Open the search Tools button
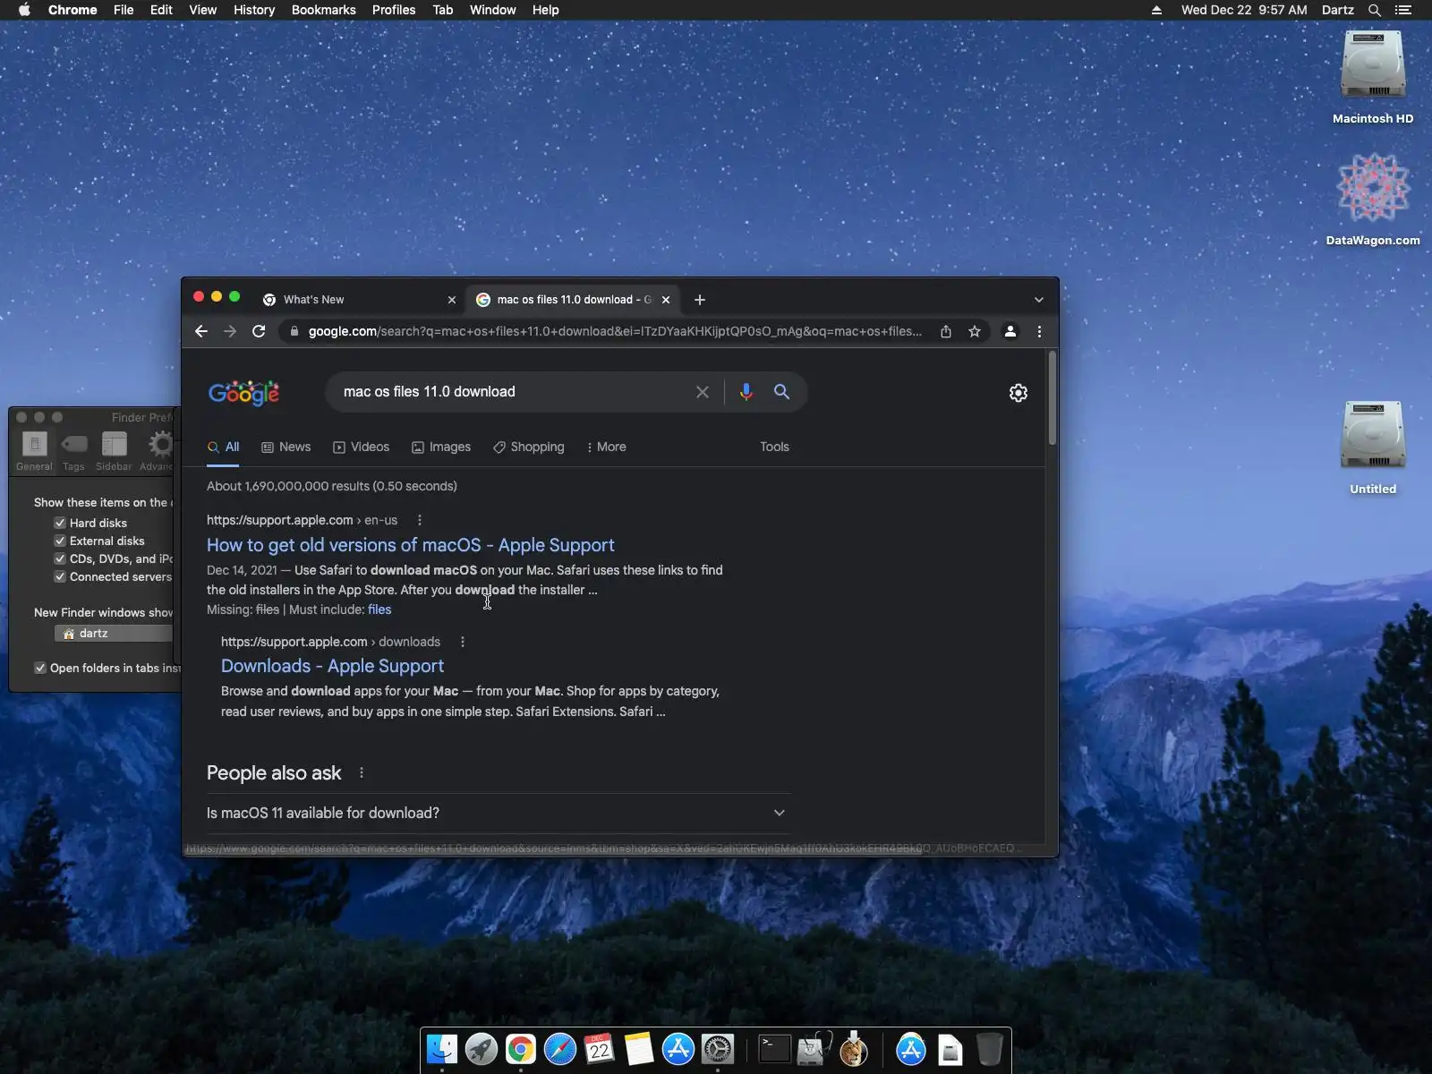Image resolution: width=1432 pixels, height=1074 pixels. [x=774, y=447]
